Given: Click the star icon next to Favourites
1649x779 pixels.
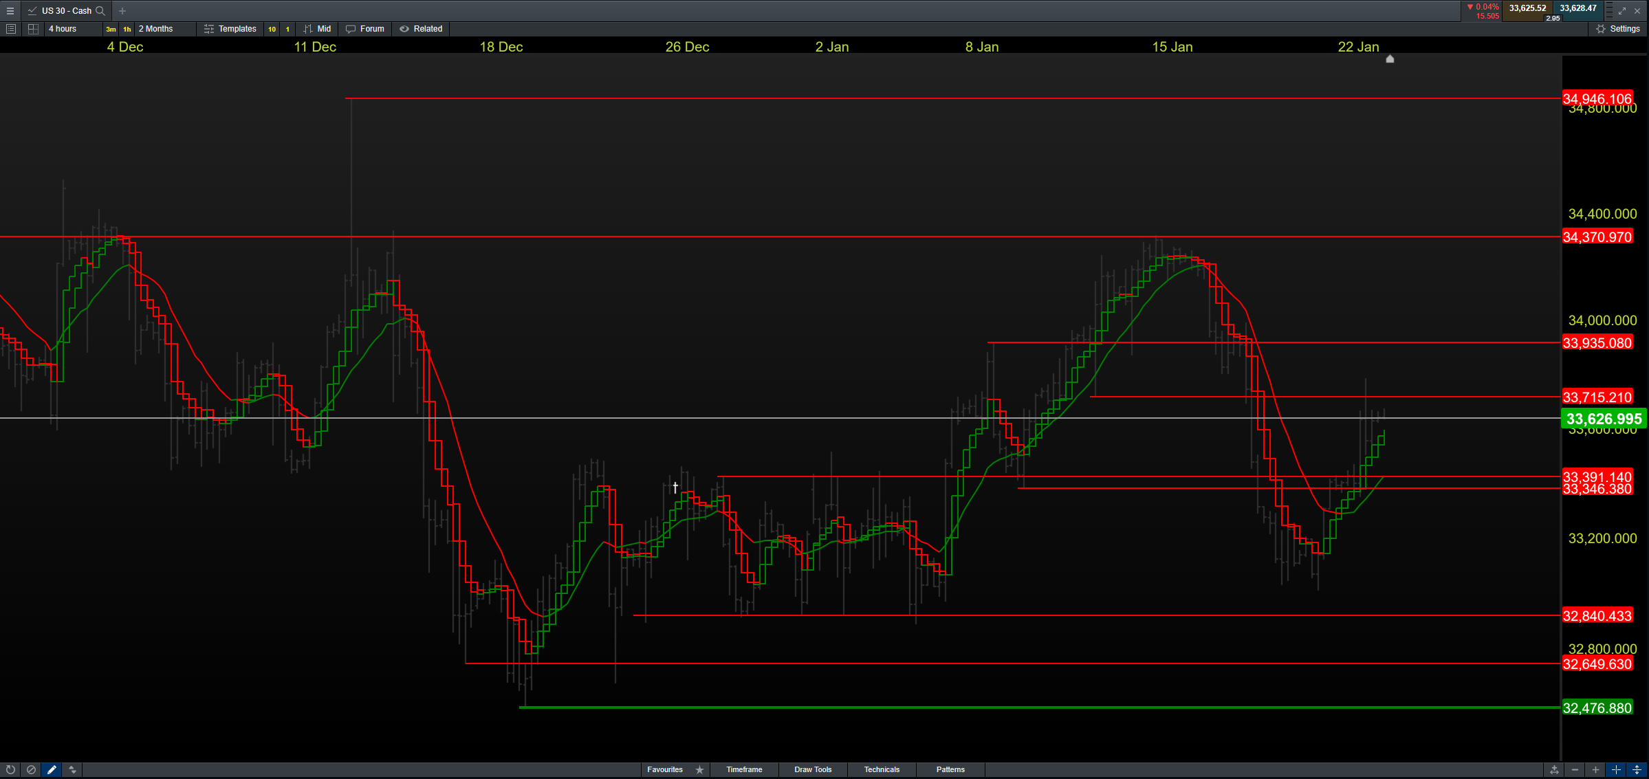Looking at the screenshot, I should pos(699,769).
